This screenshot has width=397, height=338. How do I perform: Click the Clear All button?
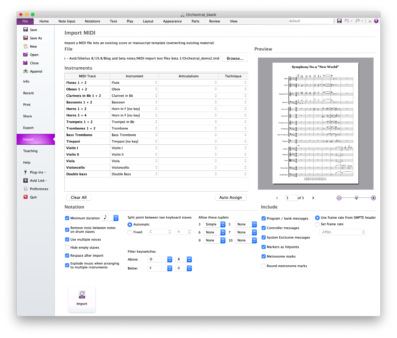click(x=79, y=197)
